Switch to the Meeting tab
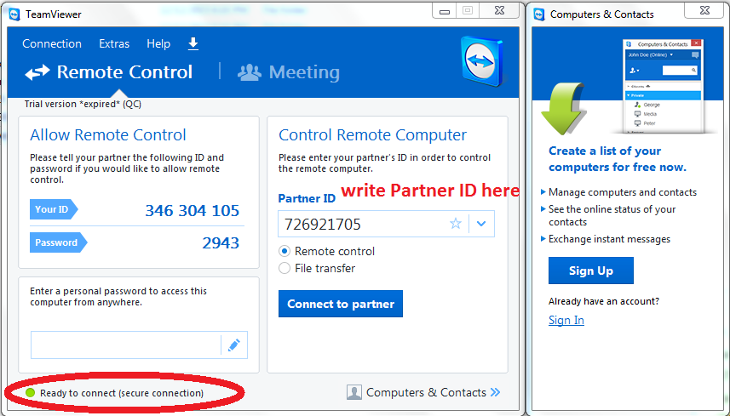 click(289, 72)
